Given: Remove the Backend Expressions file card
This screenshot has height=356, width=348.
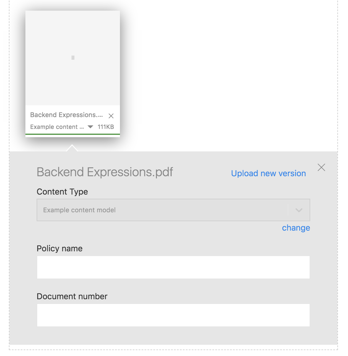Looking at the screenshot, I should tap(111, 116).
